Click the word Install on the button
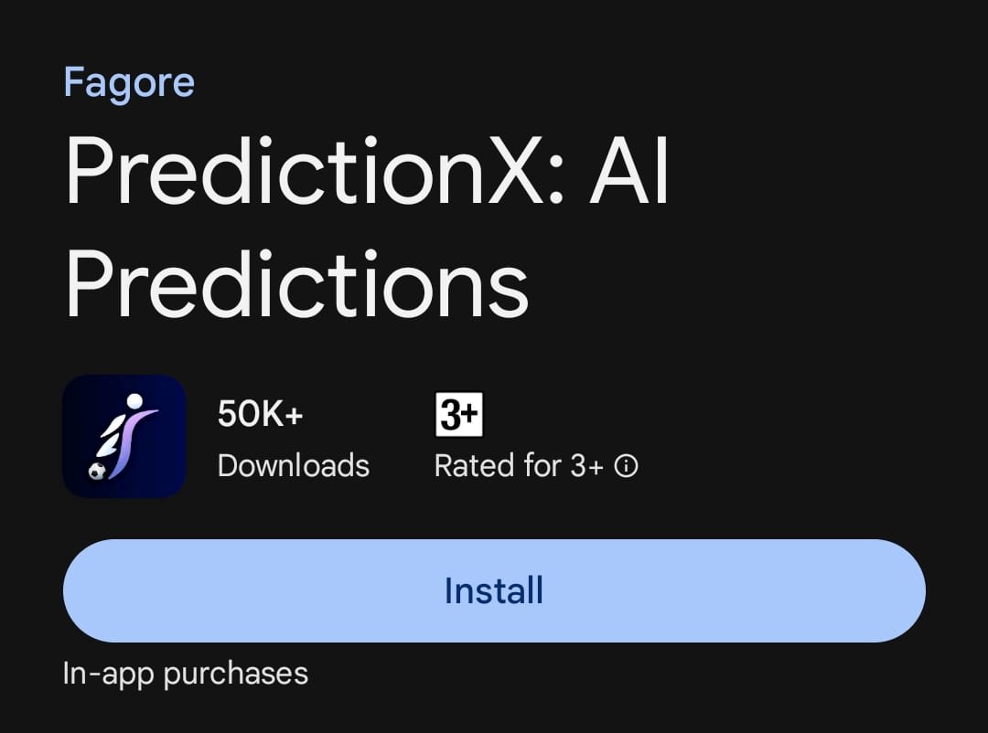The height and width of the screenshot is (733, 988). tap(494, 590)
